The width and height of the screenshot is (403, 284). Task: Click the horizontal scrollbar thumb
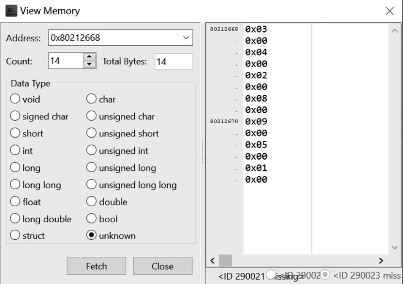(226, 261)
